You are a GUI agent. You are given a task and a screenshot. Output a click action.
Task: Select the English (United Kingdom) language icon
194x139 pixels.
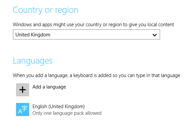(23, 109)
